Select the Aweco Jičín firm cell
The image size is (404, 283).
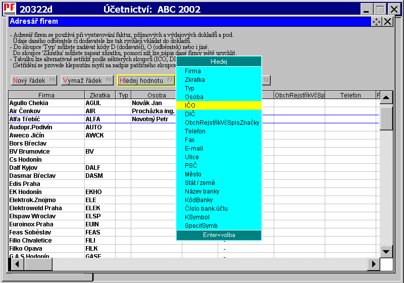click(x=46, y=135)
